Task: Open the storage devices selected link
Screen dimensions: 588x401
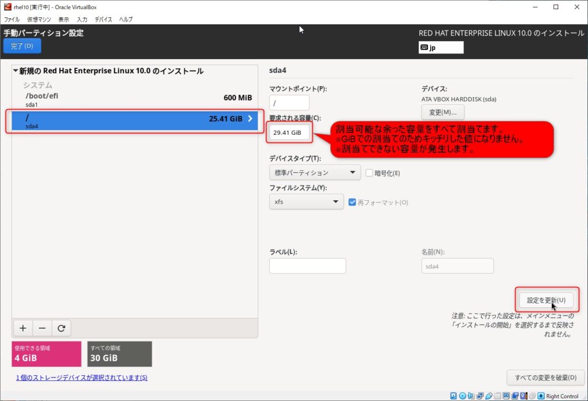Action: click(x=82, y=377)
